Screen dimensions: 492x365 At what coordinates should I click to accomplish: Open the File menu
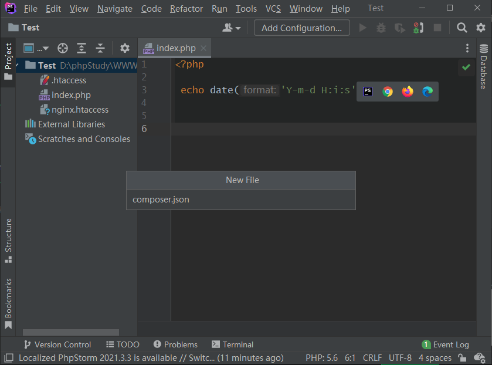30,8
